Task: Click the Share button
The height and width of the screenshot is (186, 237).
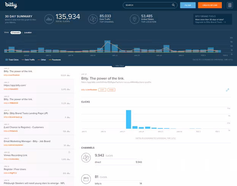Action: coord(111,90)
